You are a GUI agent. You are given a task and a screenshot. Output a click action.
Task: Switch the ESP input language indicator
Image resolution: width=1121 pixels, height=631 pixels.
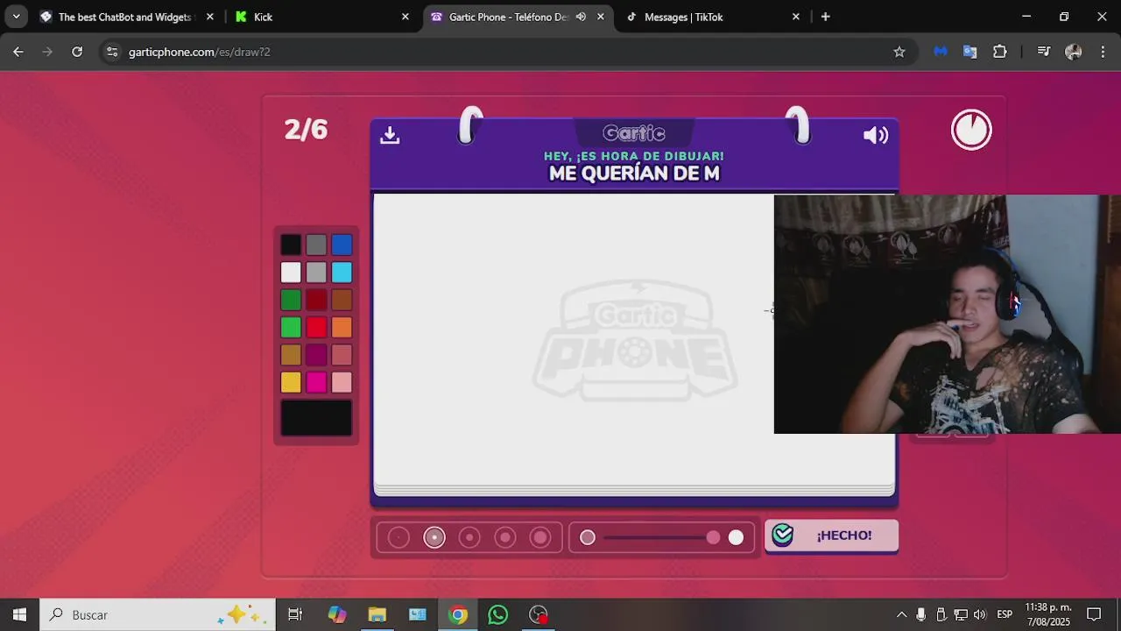click(x=1005, y=614)
